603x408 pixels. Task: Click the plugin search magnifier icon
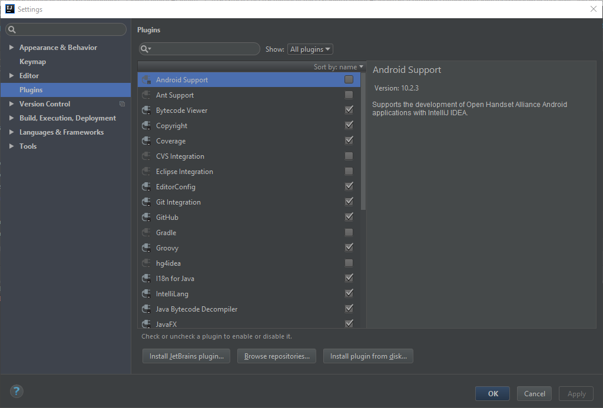145,49
